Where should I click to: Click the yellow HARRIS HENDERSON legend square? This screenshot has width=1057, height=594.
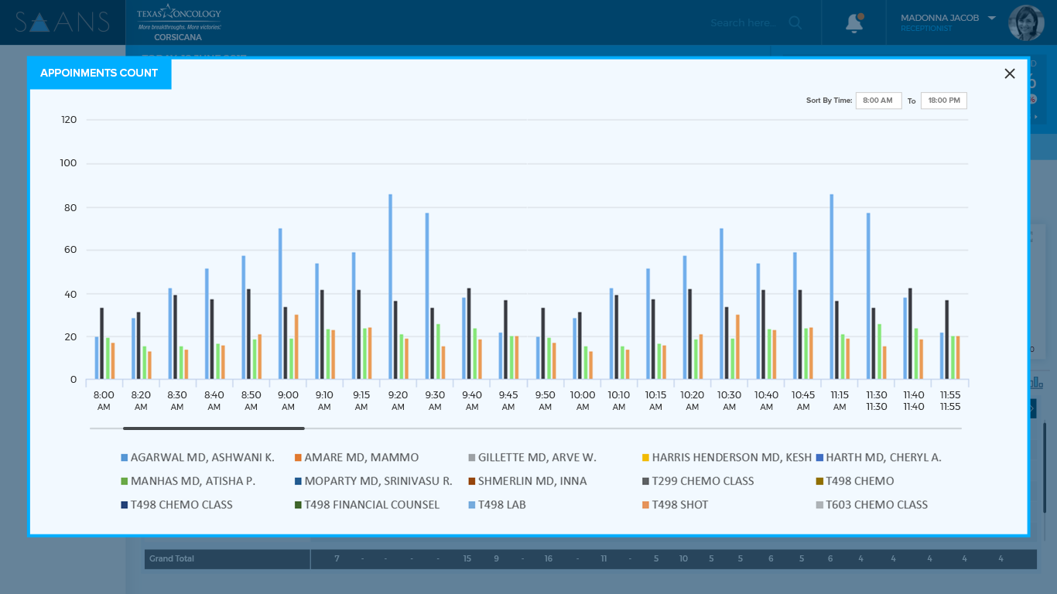[x=645, y=458]
